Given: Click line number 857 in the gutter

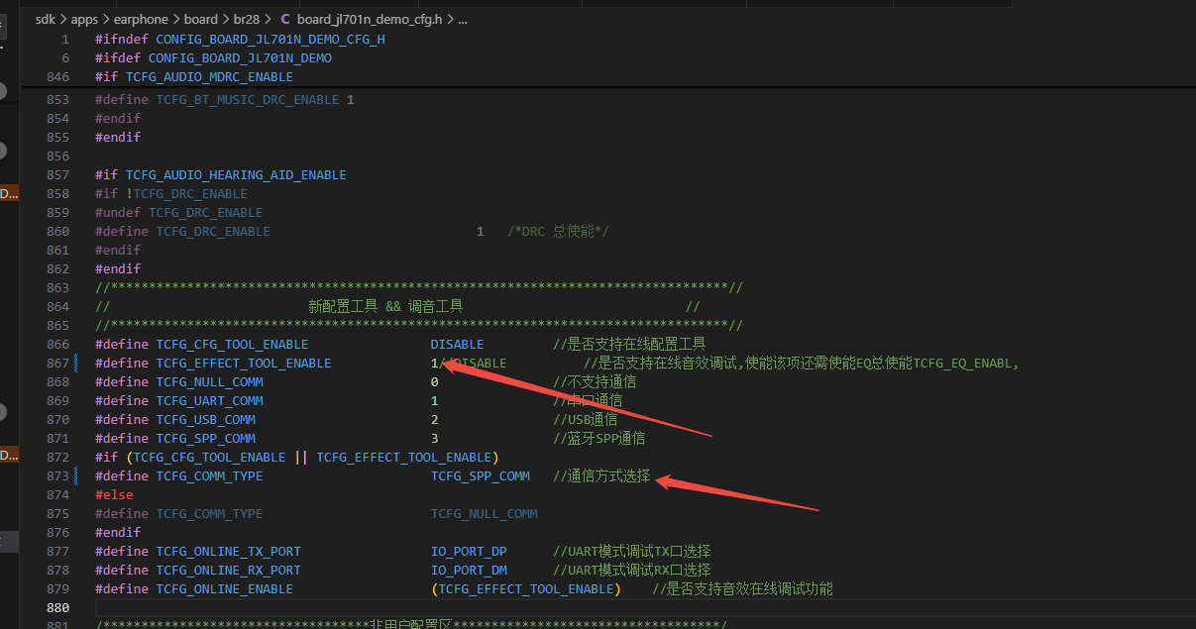Looking at the screenshot, I should (x=57, y=175).
